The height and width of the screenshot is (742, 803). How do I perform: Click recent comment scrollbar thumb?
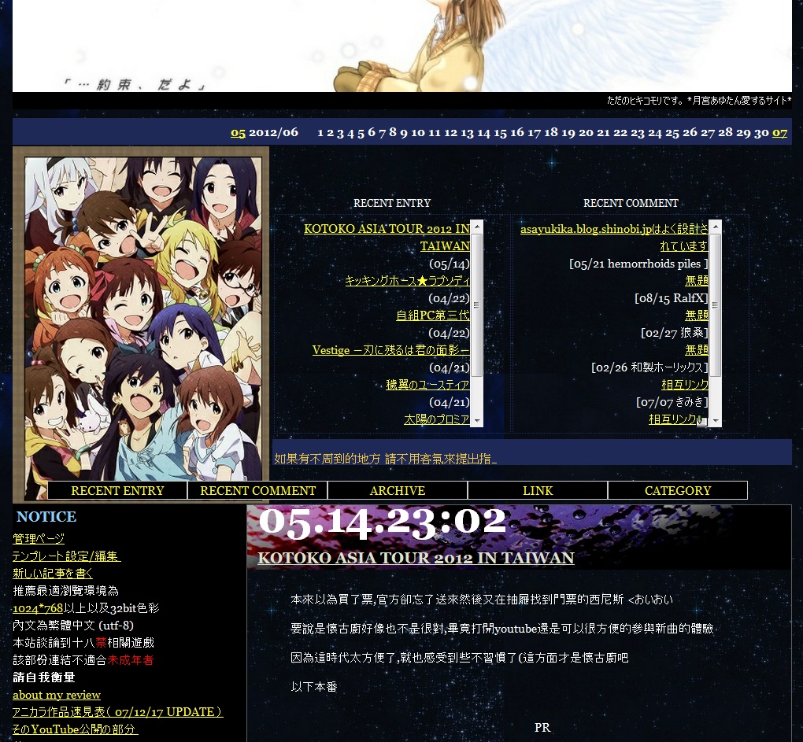tap(716, 305)
